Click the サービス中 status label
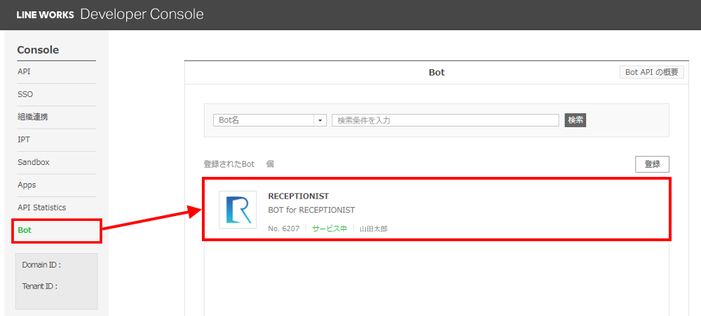 pyautogui.click(x=329, y=229)
